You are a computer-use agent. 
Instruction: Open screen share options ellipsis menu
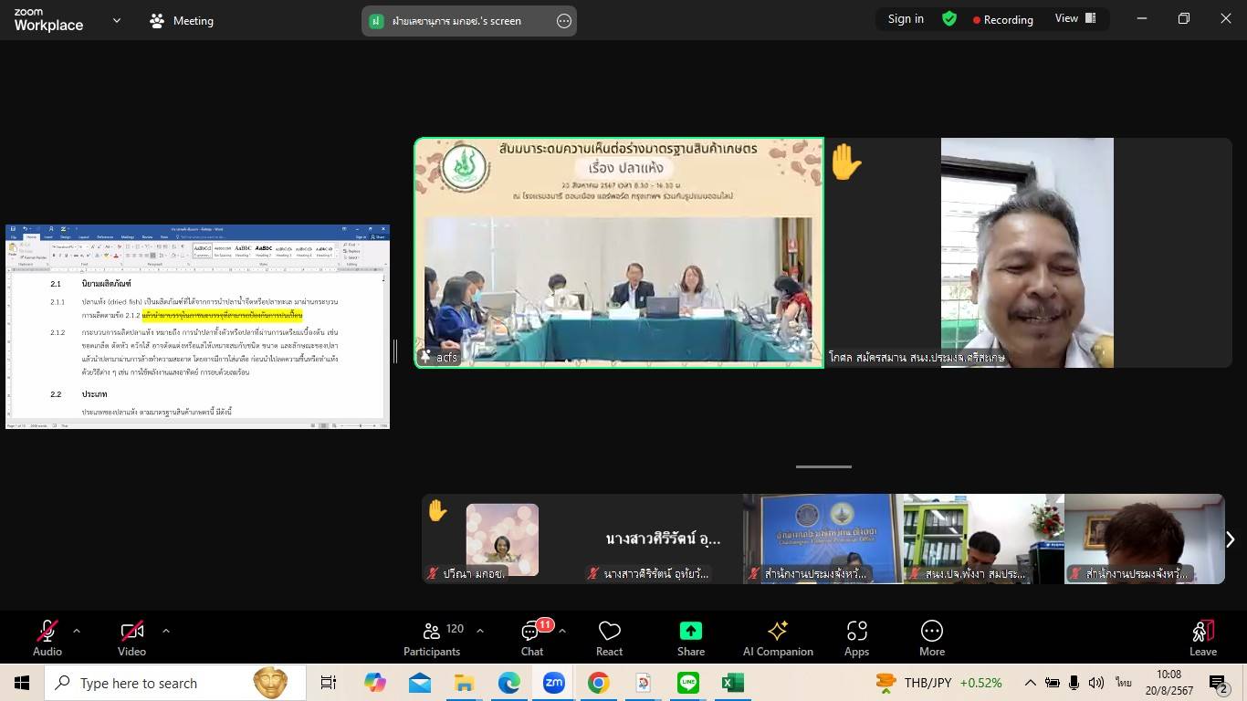(x=564, y=21)
